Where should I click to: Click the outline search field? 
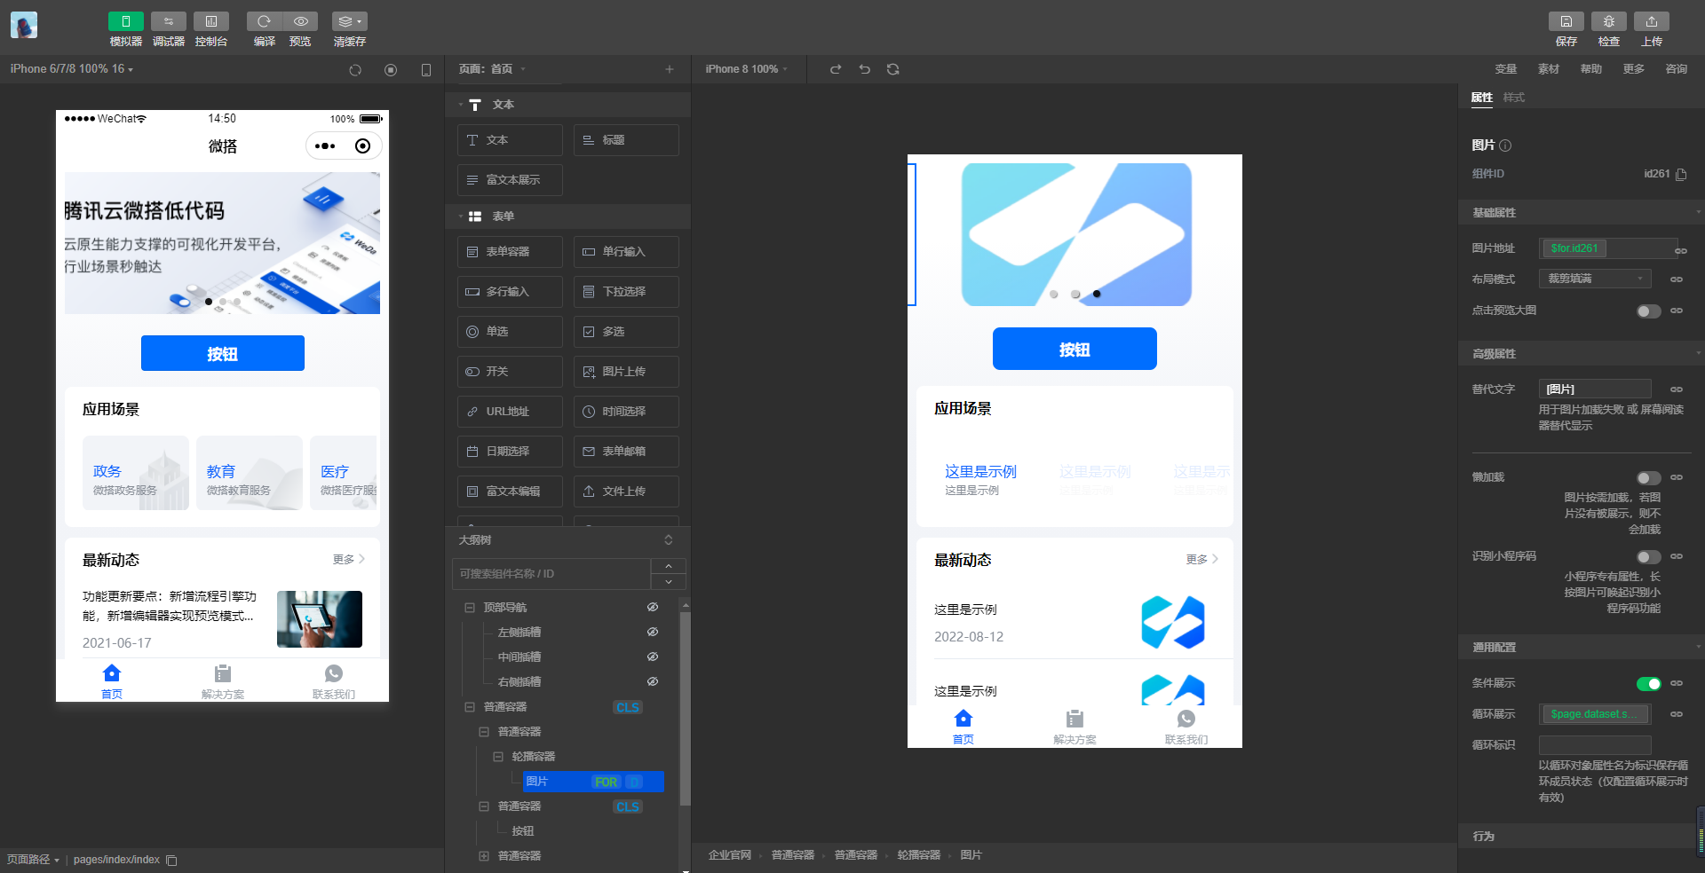[551, 574]
